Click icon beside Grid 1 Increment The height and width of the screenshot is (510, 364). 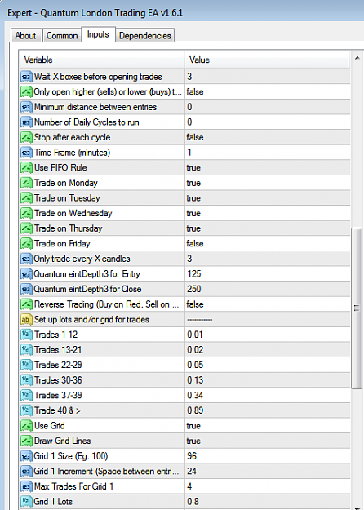[26, 472]
